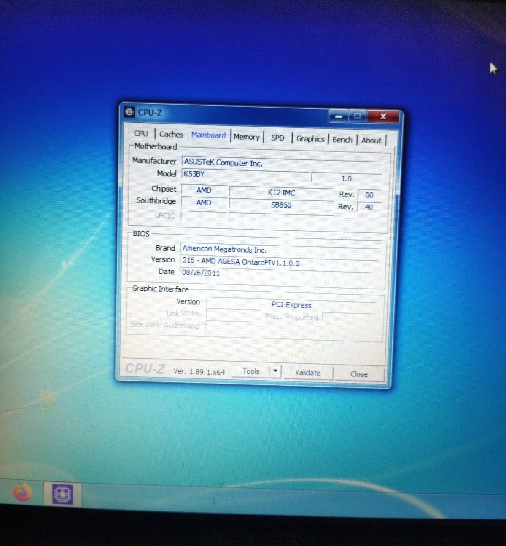This screenshot has height=546, width=506.
Task: Click the Southbridge vendor field AMD
Action: tap(204, 203)
